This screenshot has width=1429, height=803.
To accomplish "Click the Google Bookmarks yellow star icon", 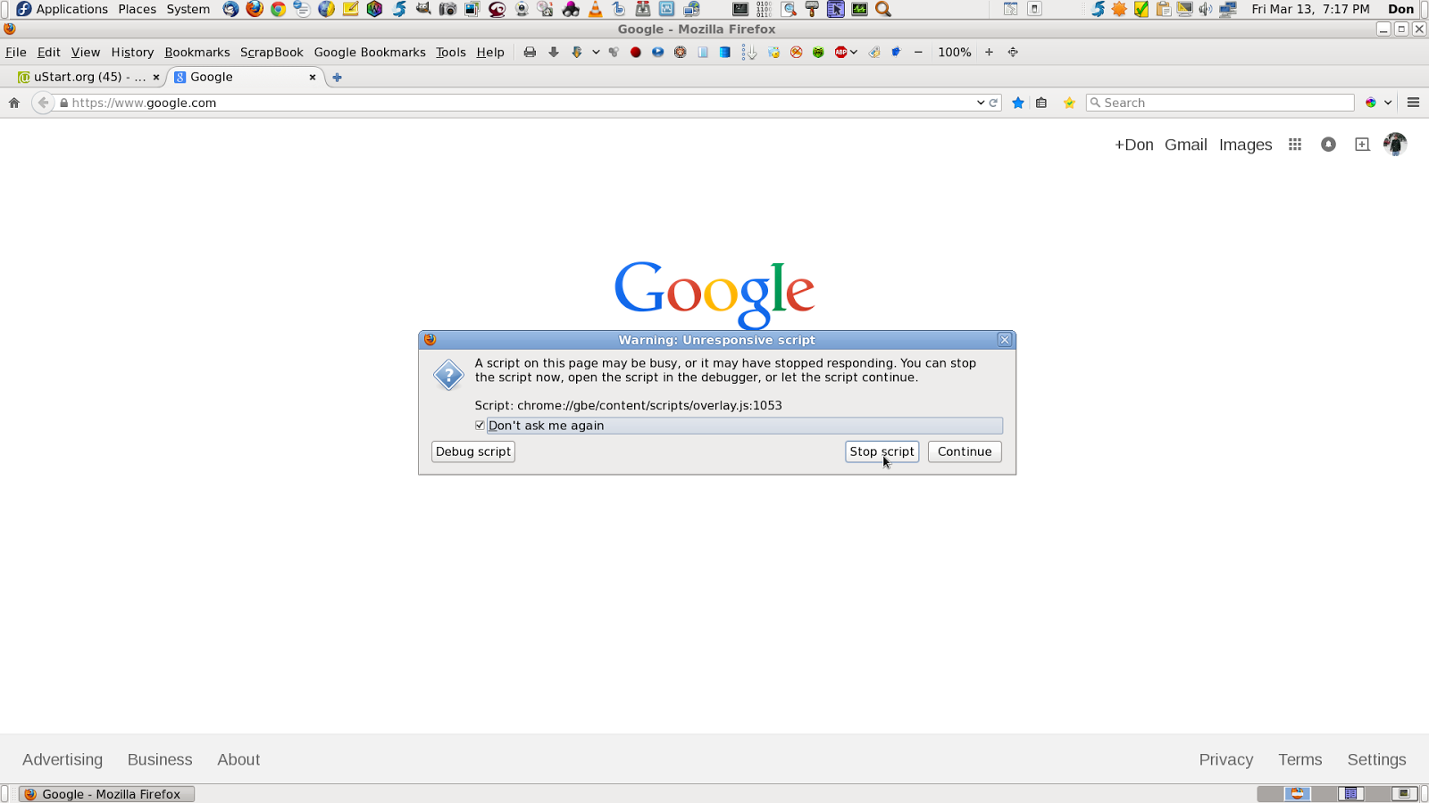I will coord(1069,103).
